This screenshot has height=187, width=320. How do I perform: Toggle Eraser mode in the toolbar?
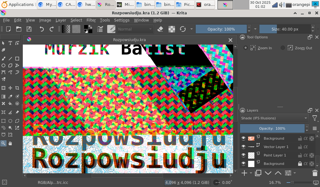(160, 29)
